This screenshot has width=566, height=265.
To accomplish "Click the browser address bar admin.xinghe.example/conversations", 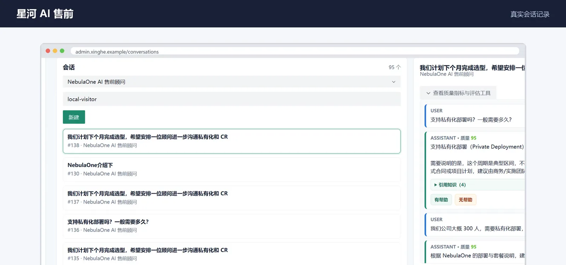I will pyautogui.click(x=295, y=52).
